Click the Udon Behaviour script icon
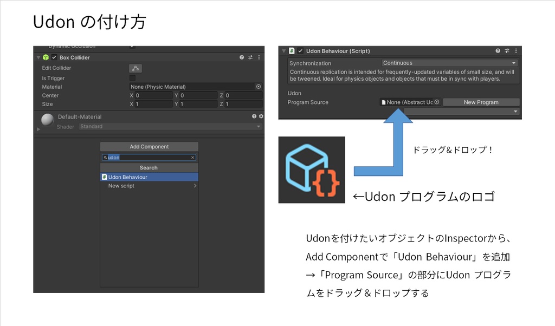Viewport: 555px width, 326px height. (x=291, y=50)
